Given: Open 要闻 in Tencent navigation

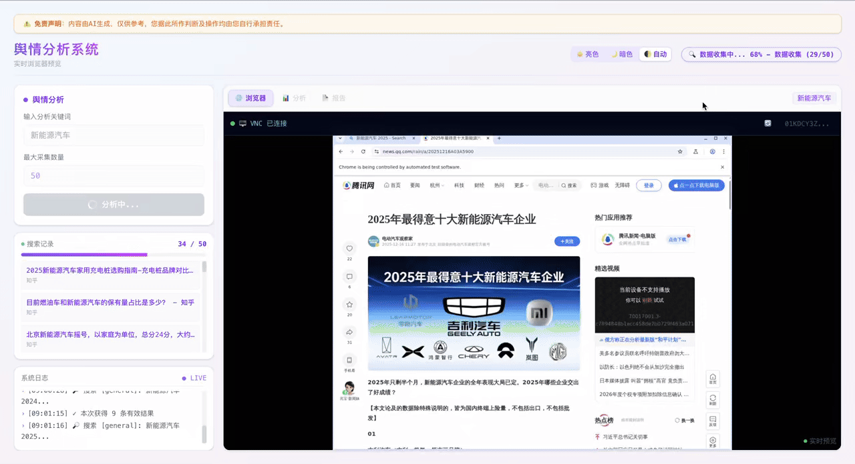Looking at the screenshot, I should tap(415, 185).
